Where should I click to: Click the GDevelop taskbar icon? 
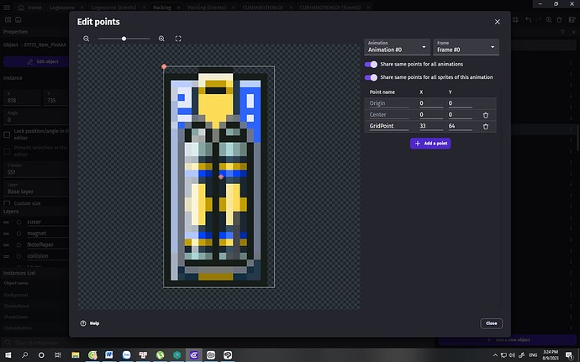pyautogui.click(x=194, y=355)
